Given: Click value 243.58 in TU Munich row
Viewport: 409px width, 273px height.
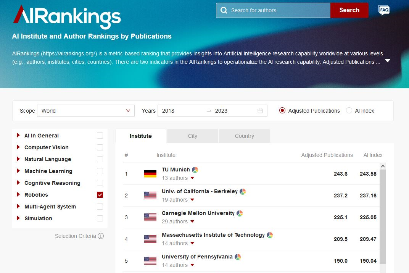Looking at the screenshot, I should pyautogui.click(x=368, y=174).
